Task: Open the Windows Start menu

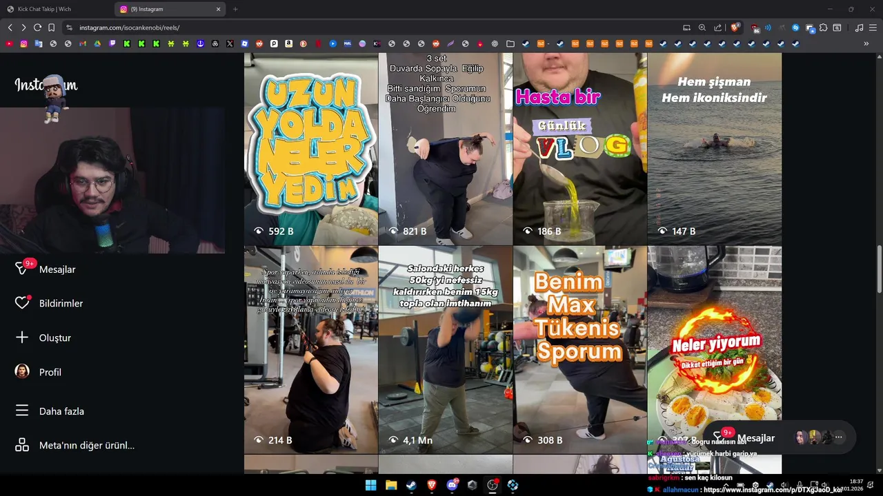Action: (370, 485)
